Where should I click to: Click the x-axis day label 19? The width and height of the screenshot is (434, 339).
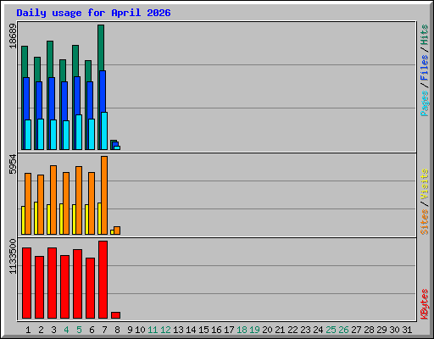tap(254, 330)
